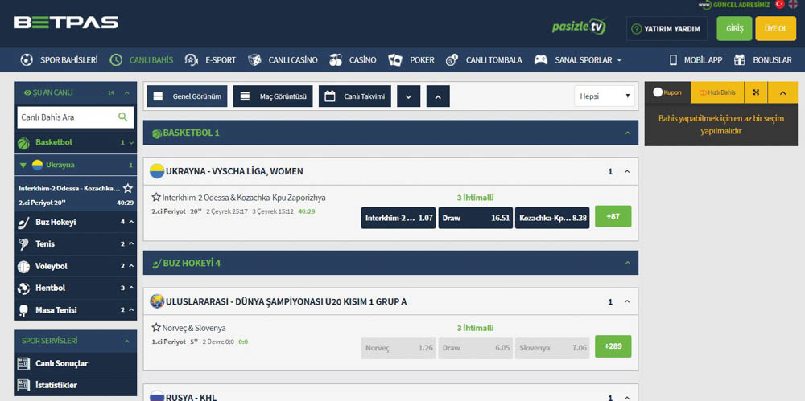Click the Canlı Bahis Ara search field
This screenshot has height=401, width=805.
pyautogui.click(x=66, y=117)
